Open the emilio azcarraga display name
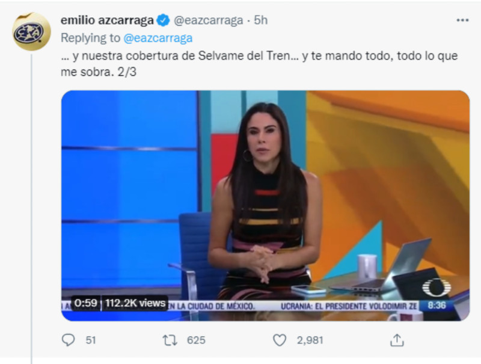Image resolution: width=481 pixels, height=364 pixels. pyautogui.click(x=107, y=20)
